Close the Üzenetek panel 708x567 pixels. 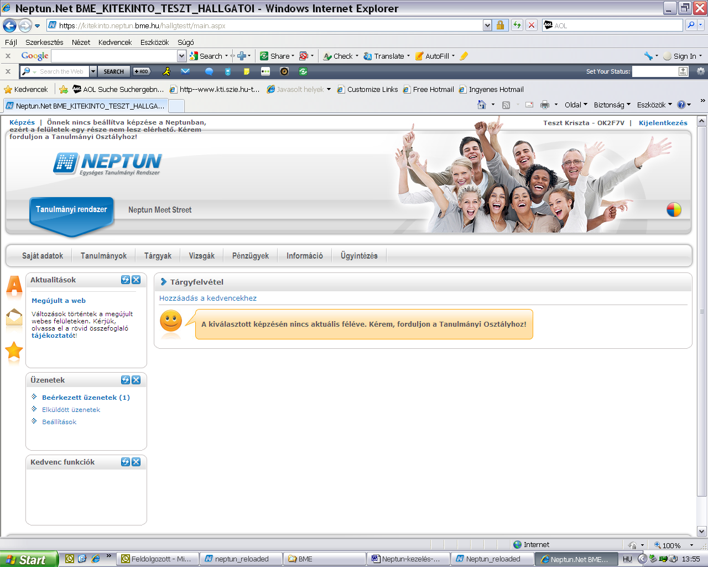click(x=136, y=380)
